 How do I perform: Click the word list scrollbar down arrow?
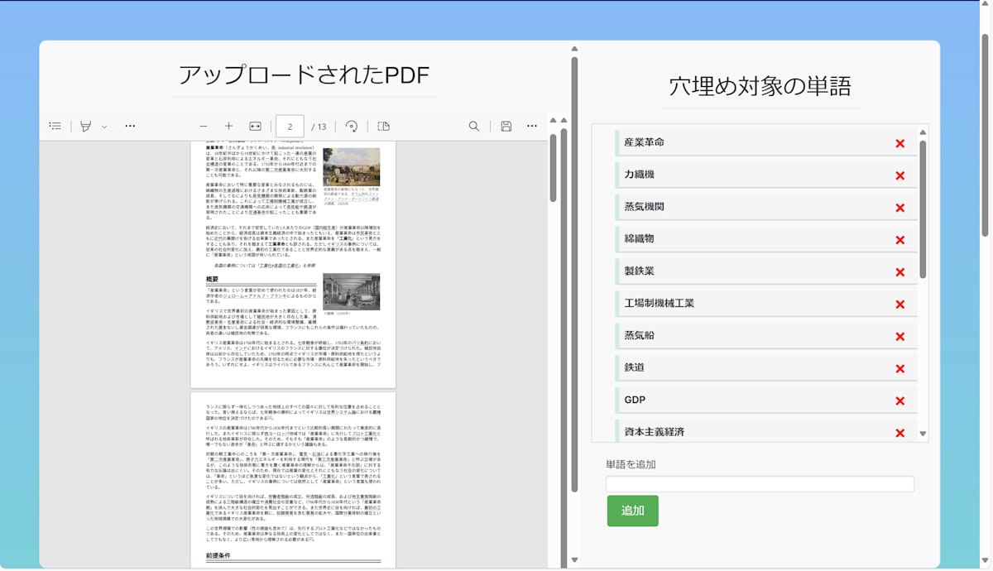pyautogui.click(x=923, y=434)
